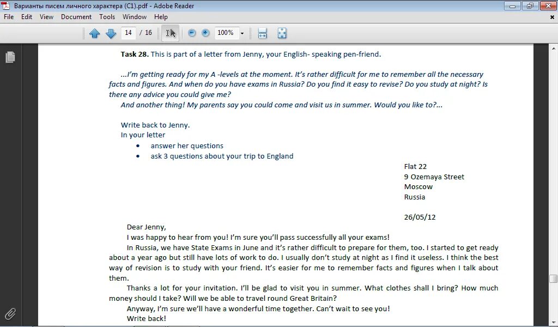Go to next page with down arrow
The image size is (558, 327).
[x=111, y=33]
